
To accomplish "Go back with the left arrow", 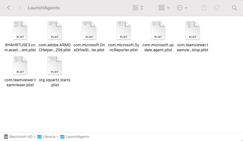I will tap(9, 8).
